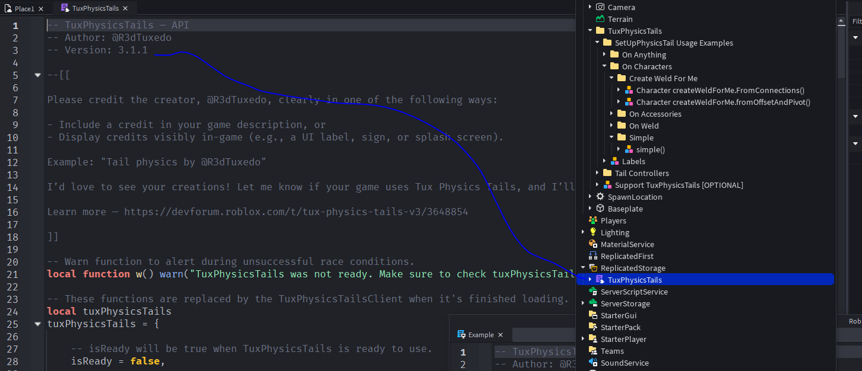The height and width of the screenshot is (371, 862).
Task: Click the On Characters folder icon
Action: pos(614,66)
